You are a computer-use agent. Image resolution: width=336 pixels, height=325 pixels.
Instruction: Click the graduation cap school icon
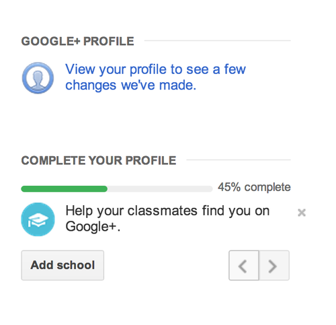pyautogui.click(x=38, y=219)
